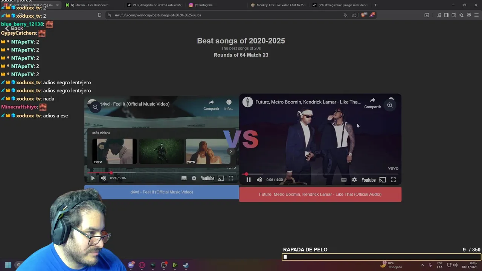This screenshot has height=271, width=482.
Task: Click the uwufufu.com address bar URL
Action: coord(158,15)
